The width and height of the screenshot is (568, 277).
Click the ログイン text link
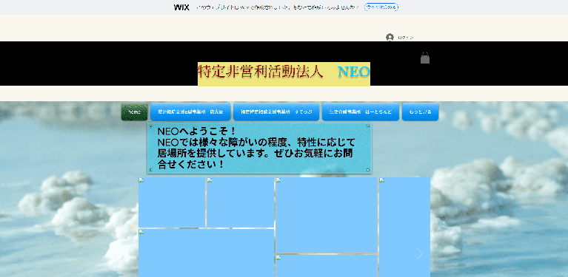click(405, 38)
